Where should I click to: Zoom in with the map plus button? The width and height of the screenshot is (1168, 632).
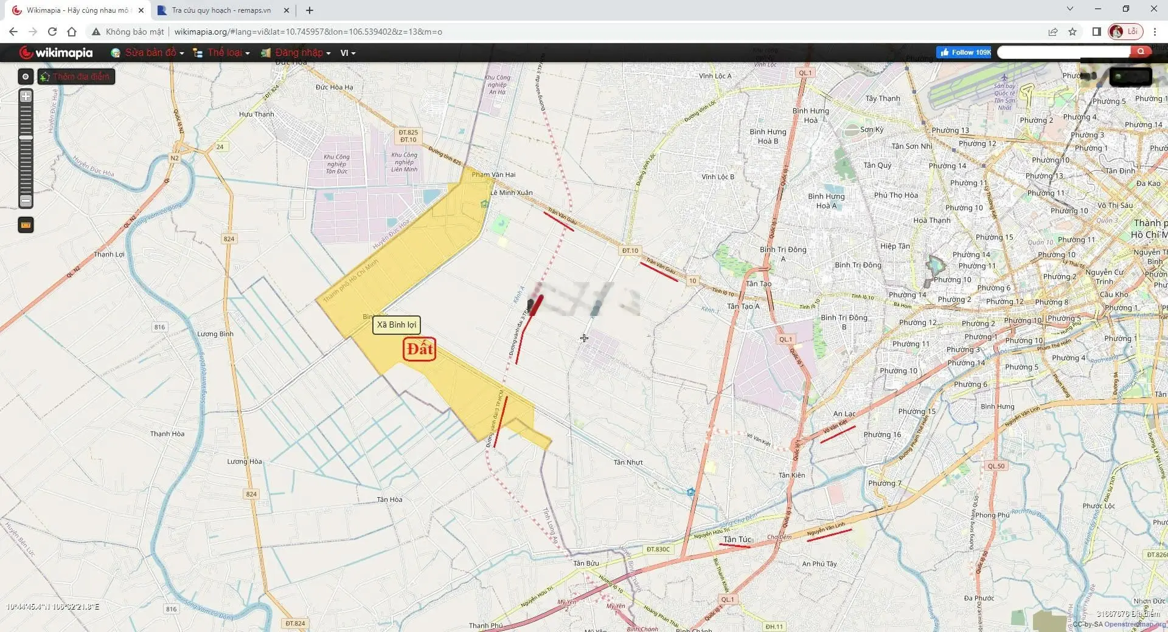(26, 96)
